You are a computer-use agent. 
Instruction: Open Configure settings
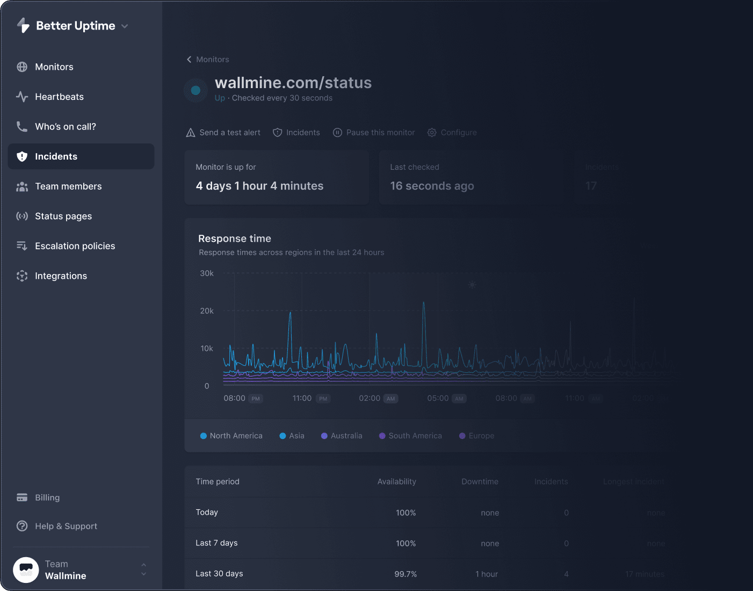(x=459, y=133)
